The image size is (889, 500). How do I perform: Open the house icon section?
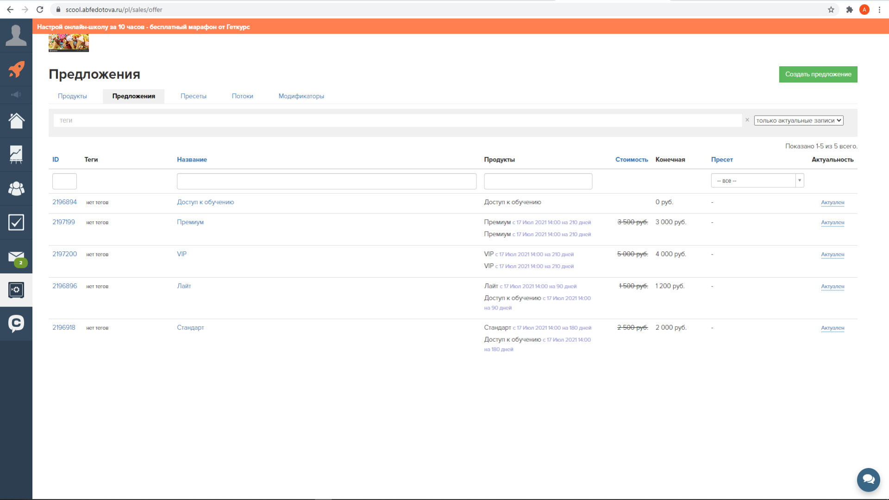coord(16,121)
